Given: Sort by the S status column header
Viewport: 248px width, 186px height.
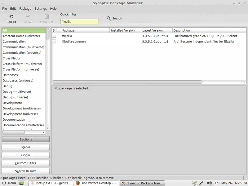Looking at the screenshot, I should tap(54, 30).
